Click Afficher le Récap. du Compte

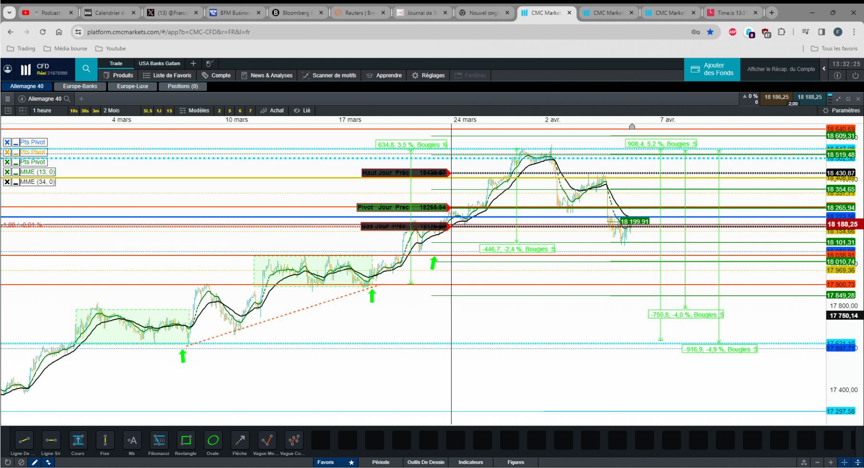tap(781, 69)
